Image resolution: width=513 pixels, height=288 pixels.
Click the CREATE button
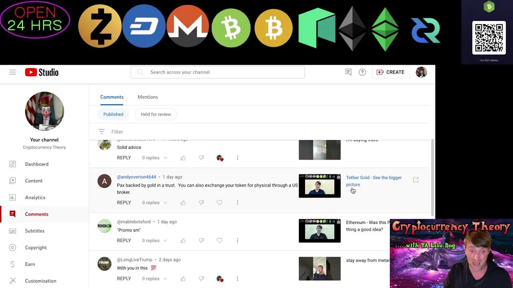click(x=391, y=72)
